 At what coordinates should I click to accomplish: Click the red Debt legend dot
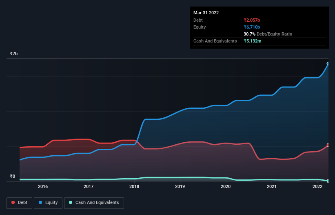click(x=13, y=202)
